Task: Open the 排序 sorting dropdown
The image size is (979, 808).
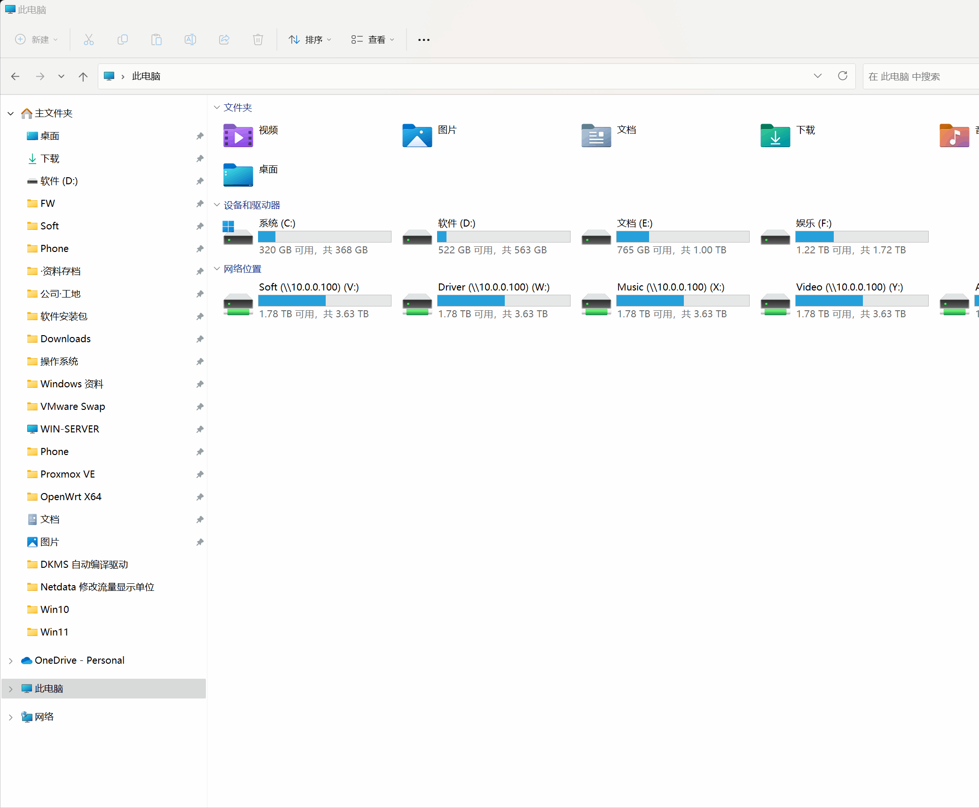Action: (310, 39)
